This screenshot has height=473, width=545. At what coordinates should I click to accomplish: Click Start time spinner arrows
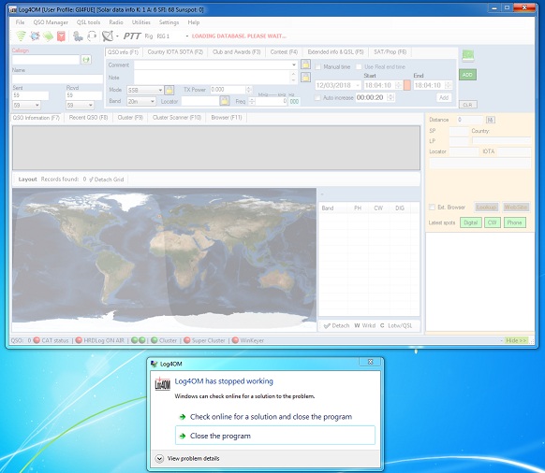pos(398,85)
